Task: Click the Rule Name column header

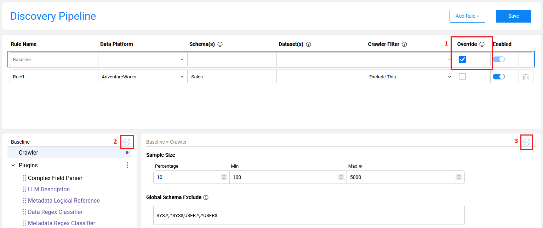Action: [x=24, y=44]
